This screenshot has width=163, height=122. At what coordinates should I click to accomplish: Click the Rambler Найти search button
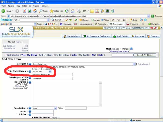[x=56, y=20]
